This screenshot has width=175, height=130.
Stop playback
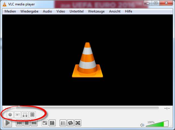point(27,123)
